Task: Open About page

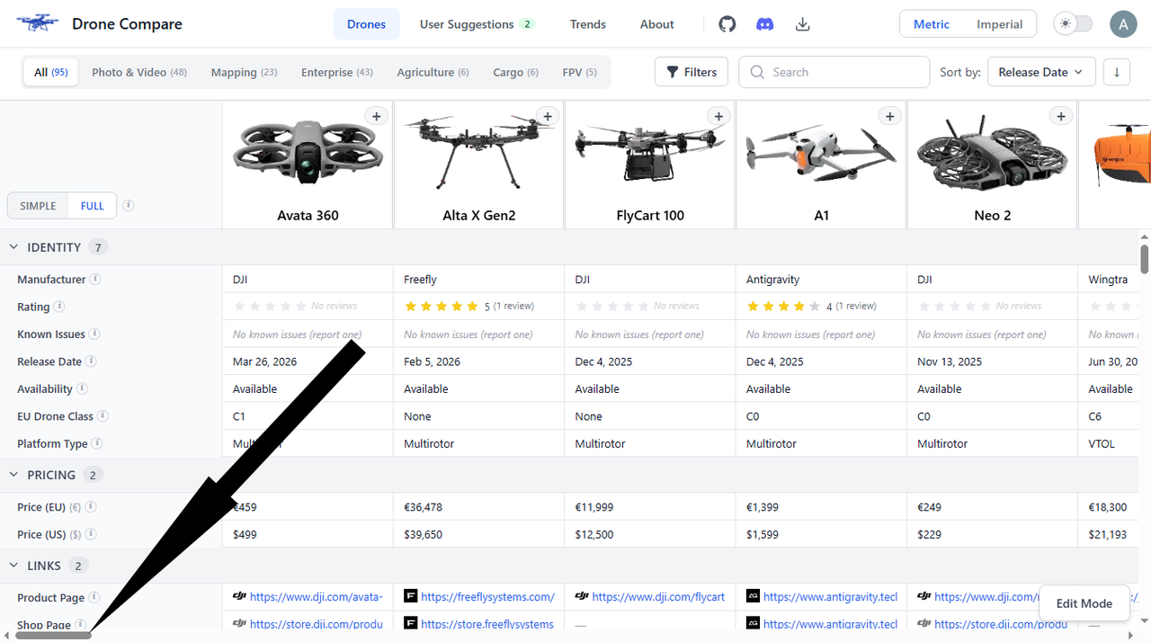Action: click(656, 24)
